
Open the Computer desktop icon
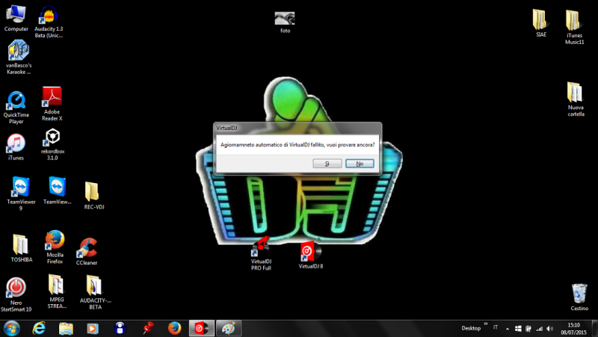tap(16, 18)
